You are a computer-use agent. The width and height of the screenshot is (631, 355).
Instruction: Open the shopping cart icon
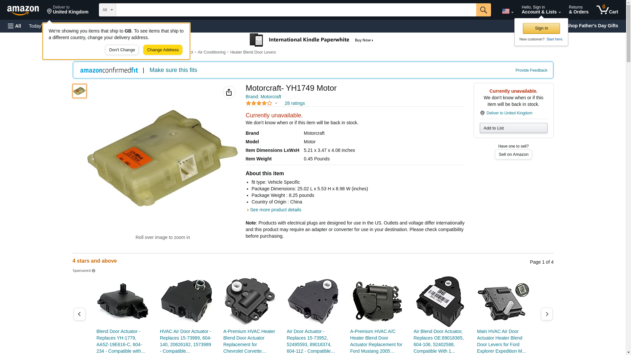point(607,10)
